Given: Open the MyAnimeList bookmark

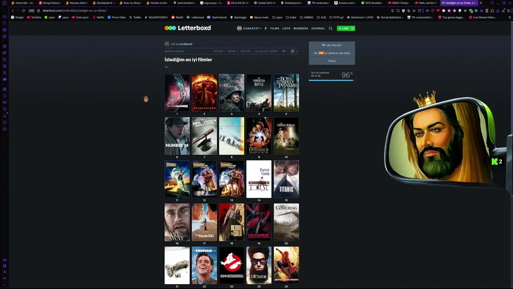Looking at the screenshot, I should (x=217, y=17).
